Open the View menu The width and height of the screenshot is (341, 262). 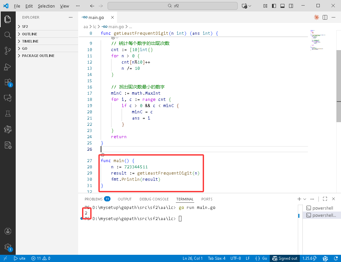(64, 6)
